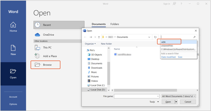The image size is (211, 111).
Task: Create a New folder
Action: 106,44
